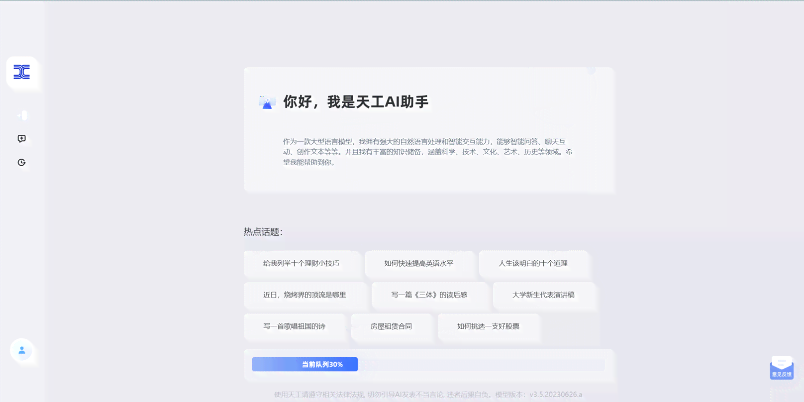Select topic 写一首歌唱祖国的诗
The height and width of the screenshot is (402, 804).
click(x=294, y=326)
